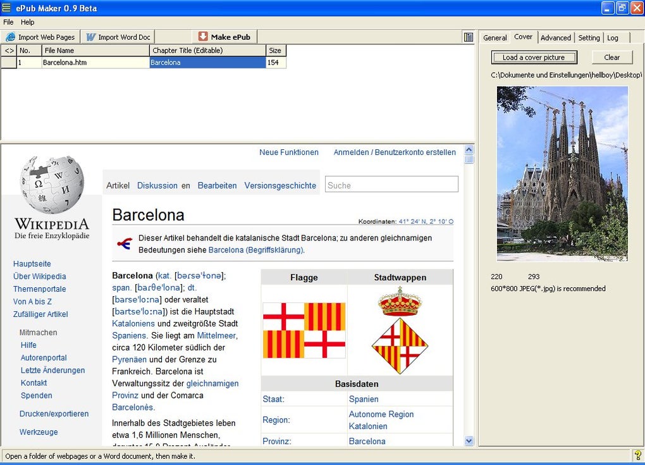Click the Neue Funktionen link
Image resolution: width=645 pixels, height=465 pixels.
pos(289,152)
